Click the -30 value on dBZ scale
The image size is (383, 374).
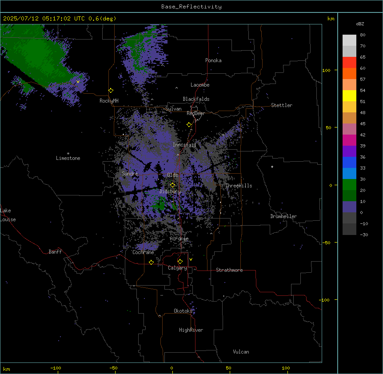click(x=364, y=235)
